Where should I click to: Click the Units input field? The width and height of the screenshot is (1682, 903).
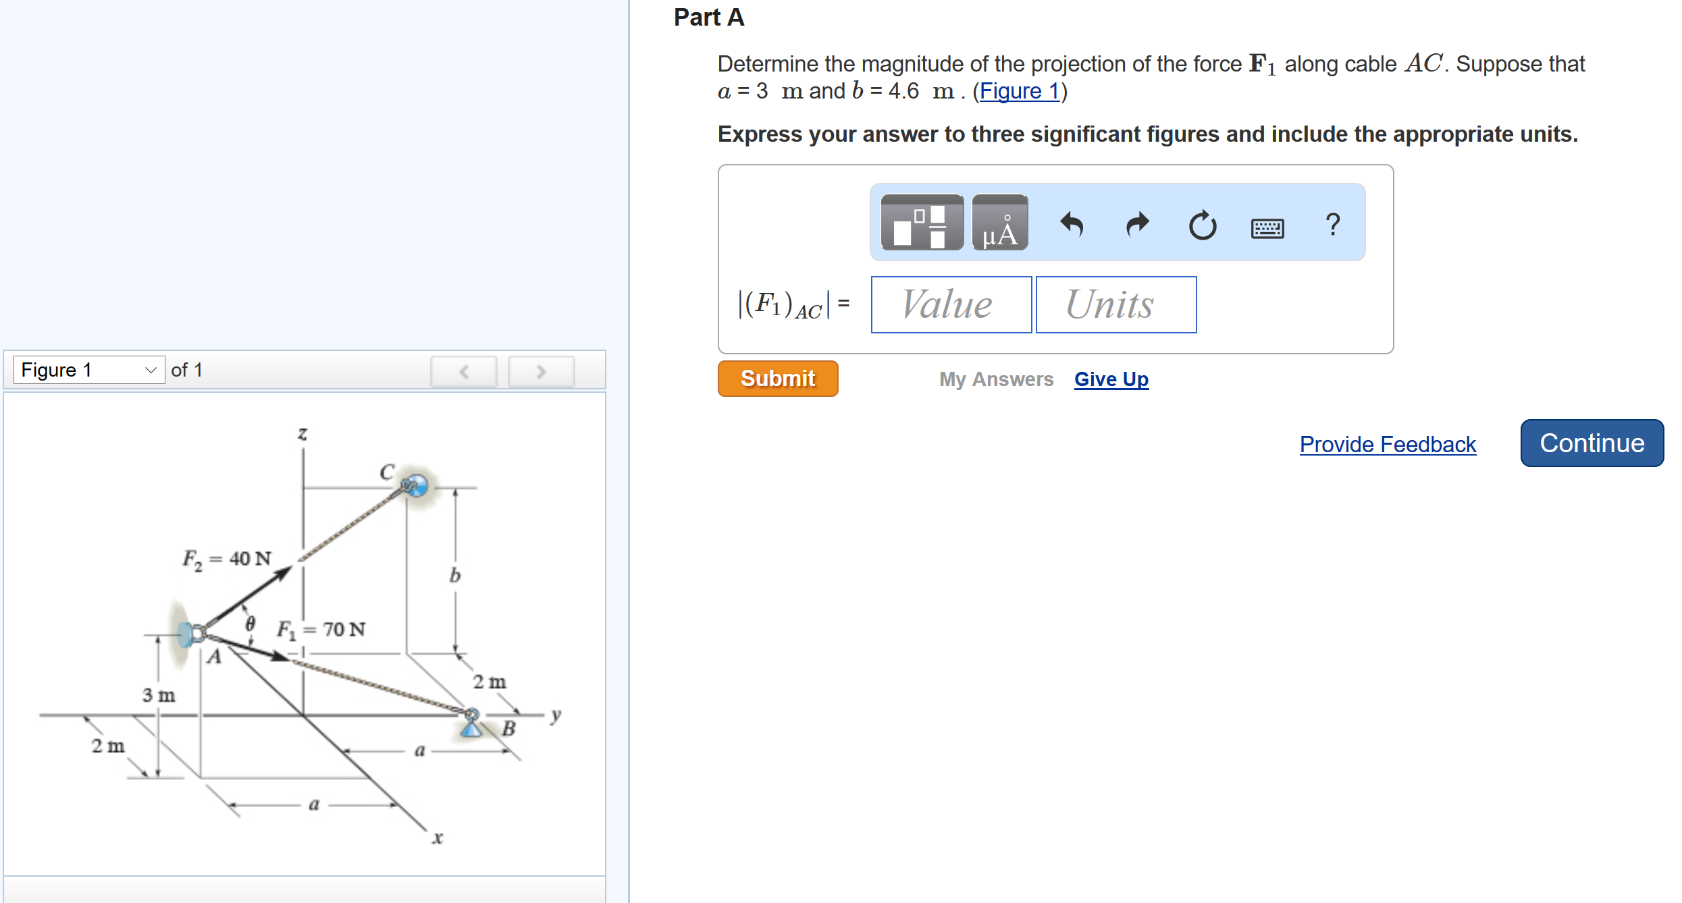[x=1115, y=304]
